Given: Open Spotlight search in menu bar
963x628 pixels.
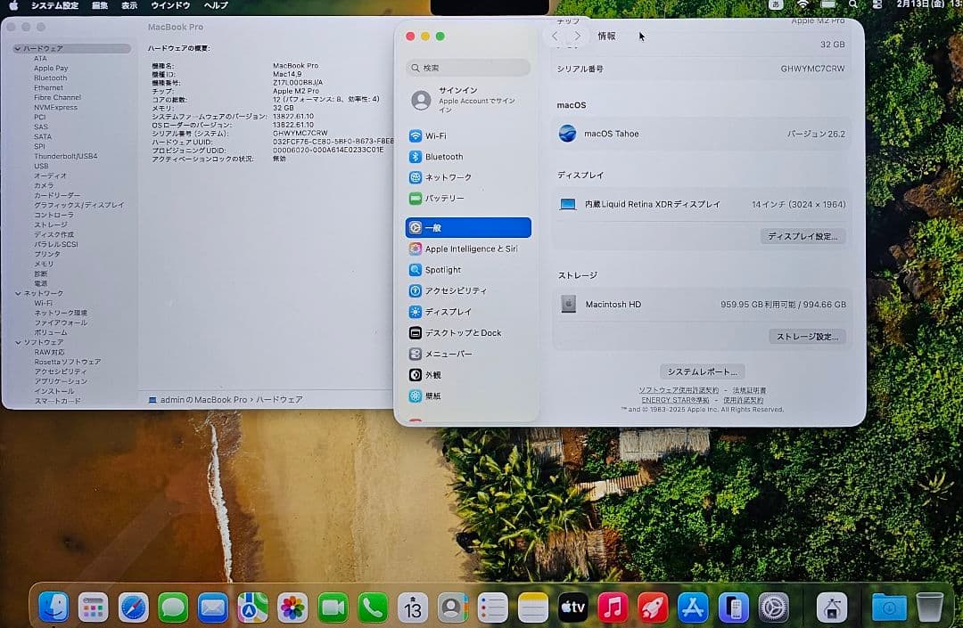Looking at the screenshot, I should click(x=853, y=5).
